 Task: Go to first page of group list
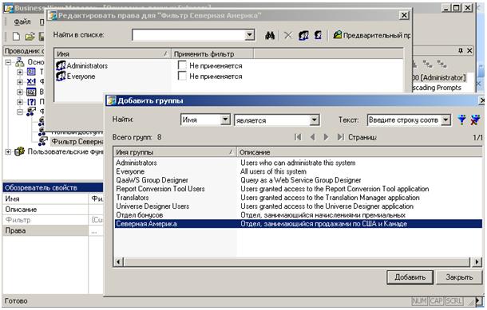click(298, 137)
